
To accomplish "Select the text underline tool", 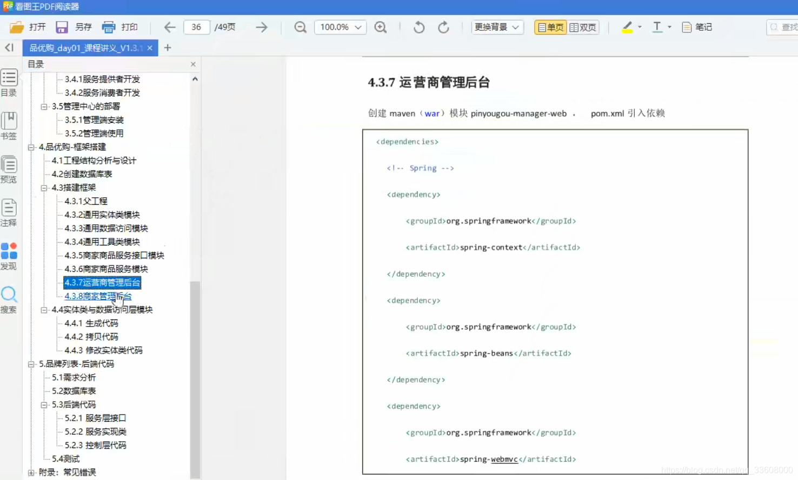I will tap(657, 27).
